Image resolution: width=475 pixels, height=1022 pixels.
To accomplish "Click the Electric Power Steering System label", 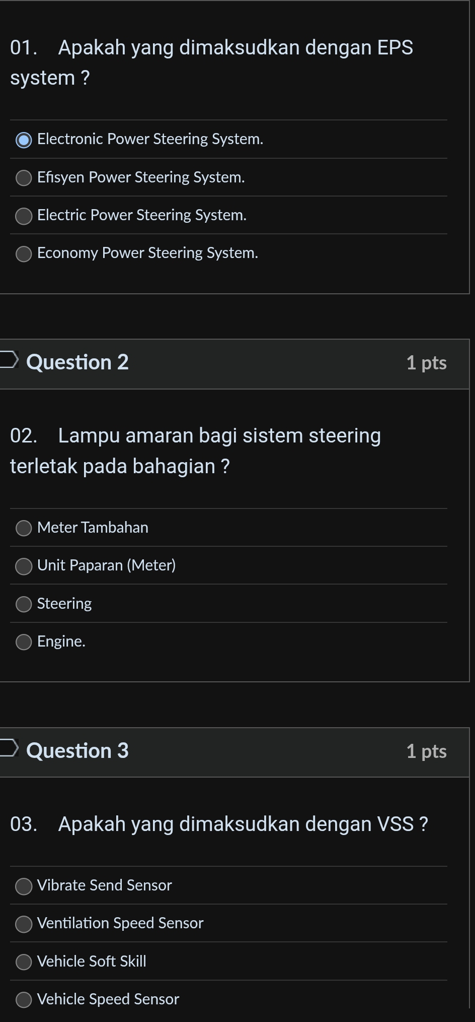I will [142, 215].
